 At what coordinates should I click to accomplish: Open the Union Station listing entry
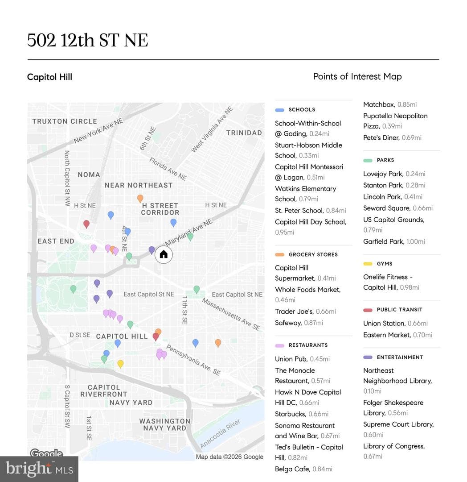pos(395,324)
